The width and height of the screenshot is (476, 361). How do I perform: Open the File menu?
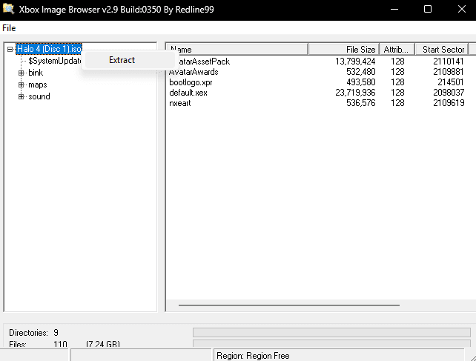[9, 27]
